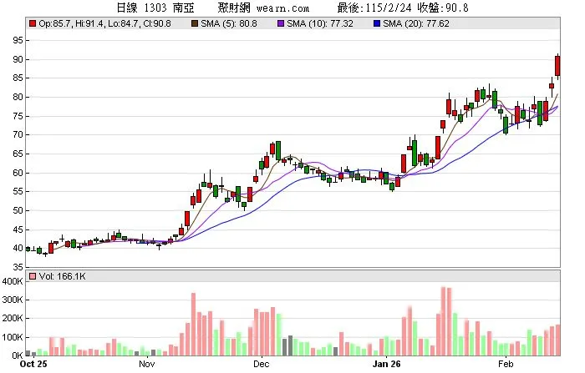Click the '最後:115/2/24' date text
585x373 pixels.
tap(374, 8)
